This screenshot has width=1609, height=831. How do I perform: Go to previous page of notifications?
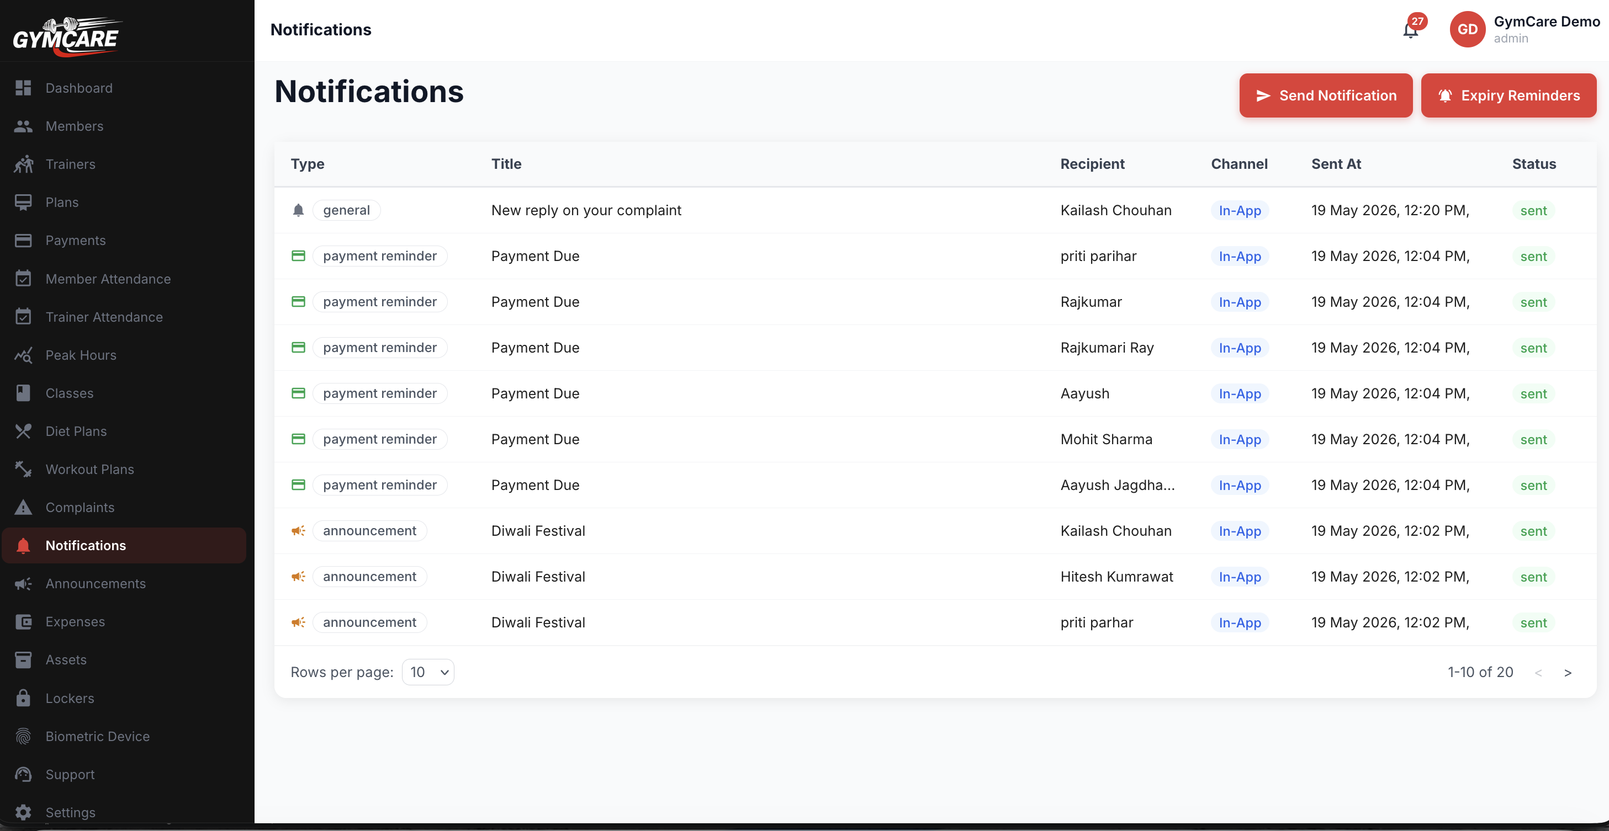pos(1538,673)
